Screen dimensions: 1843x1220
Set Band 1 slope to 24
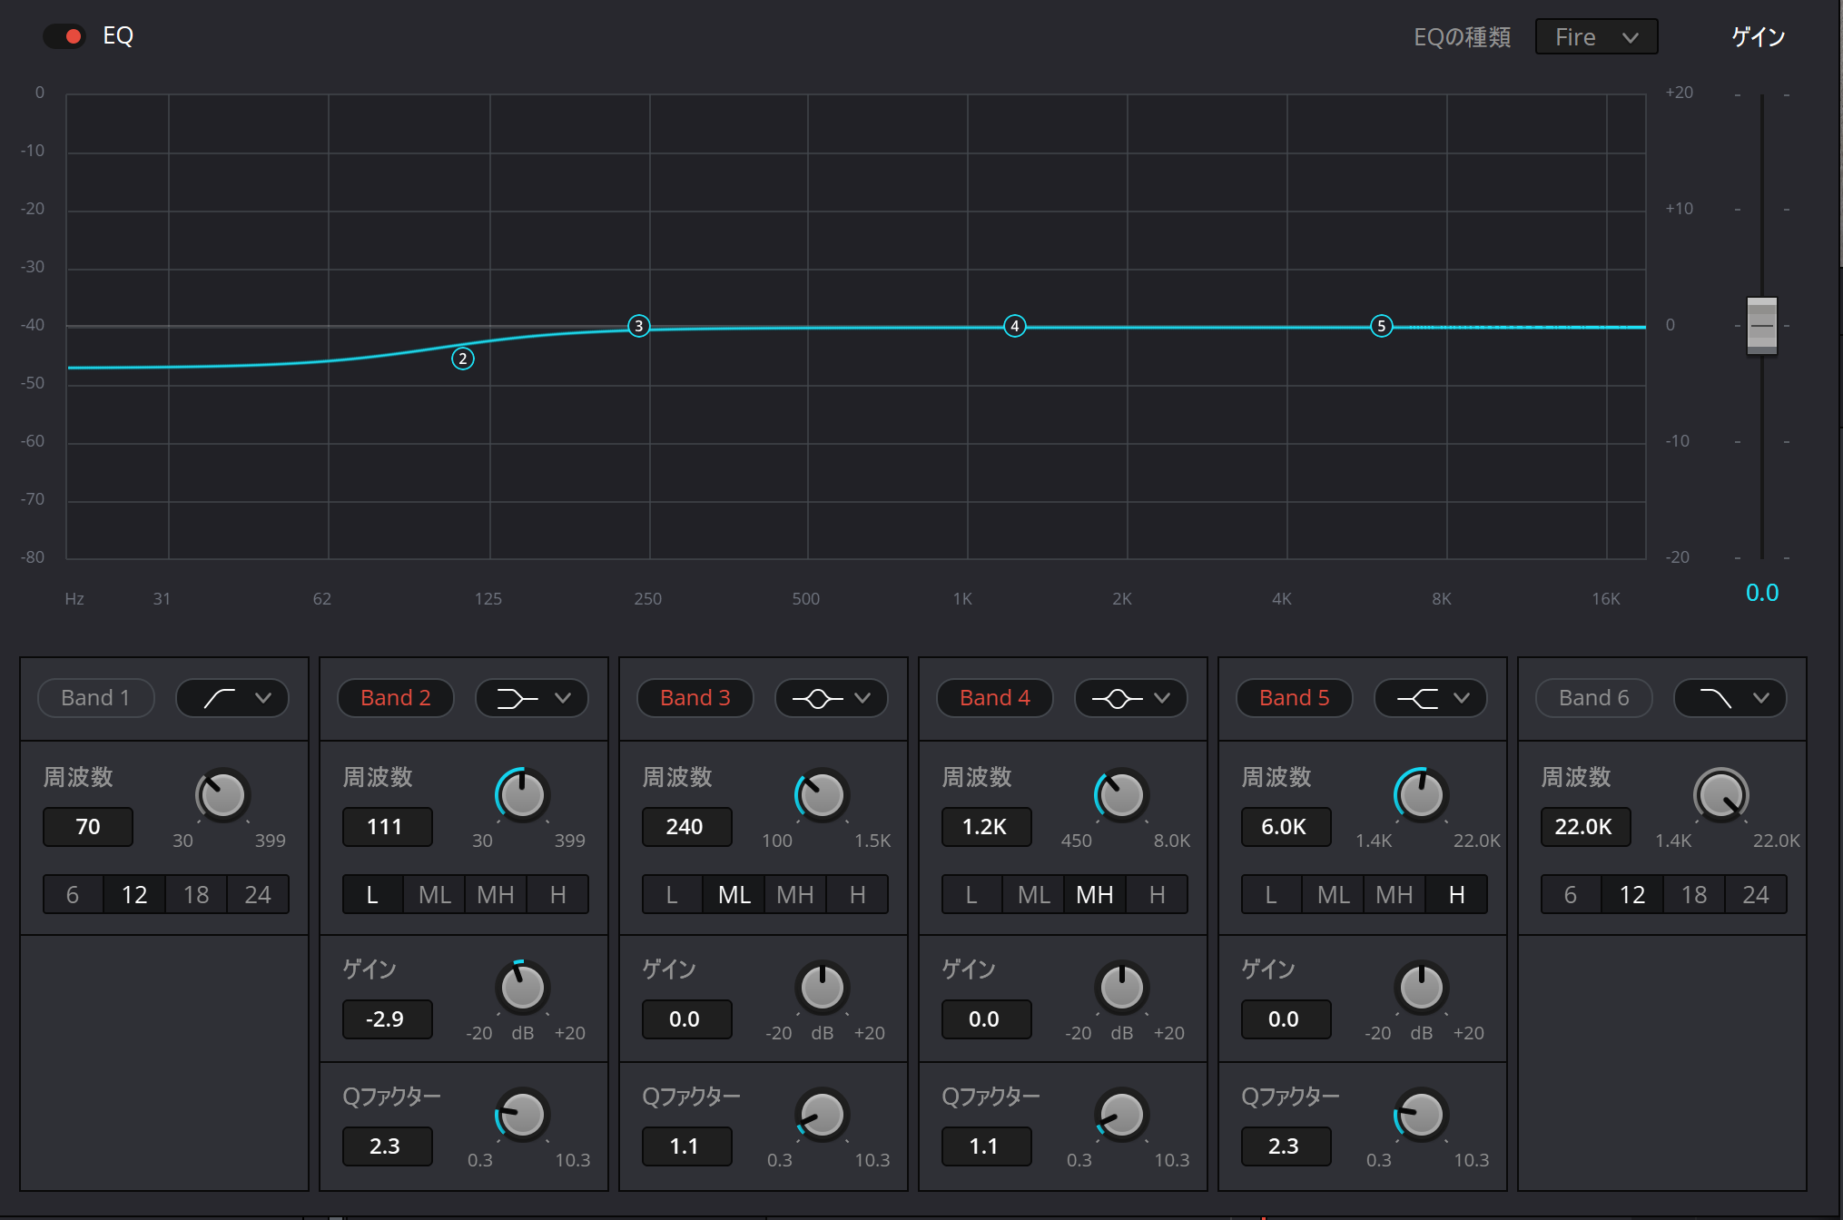click(258, 895)
